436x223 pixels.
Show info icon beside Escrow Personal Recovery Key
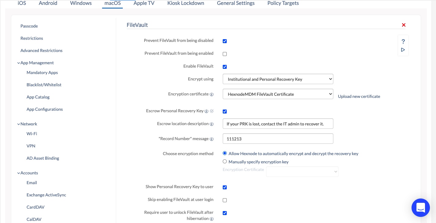coord(206,111)
